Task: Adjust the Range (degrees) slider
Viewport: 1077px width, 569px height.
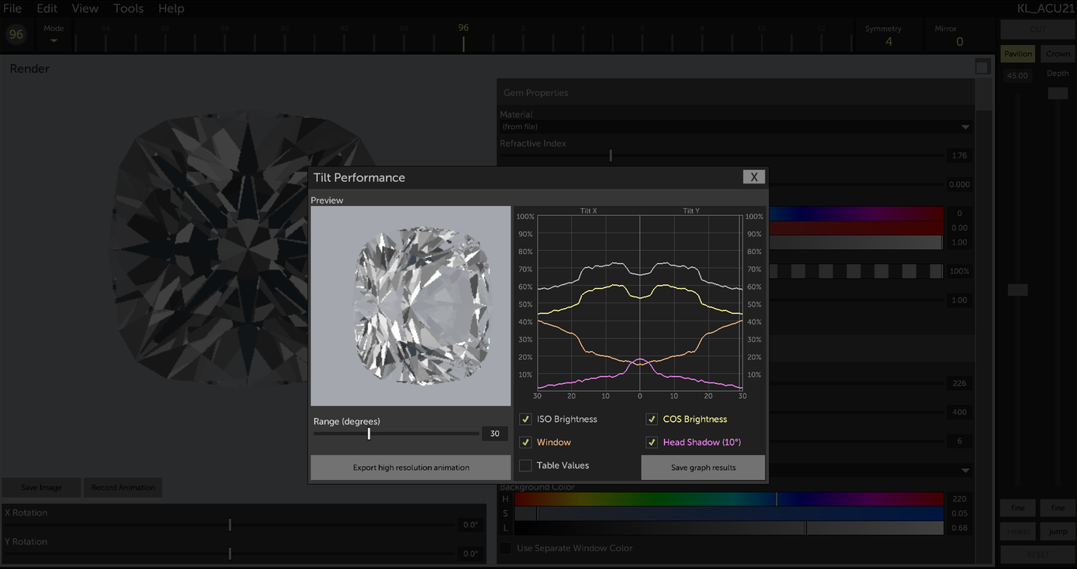Action: [x=369, y=434]
